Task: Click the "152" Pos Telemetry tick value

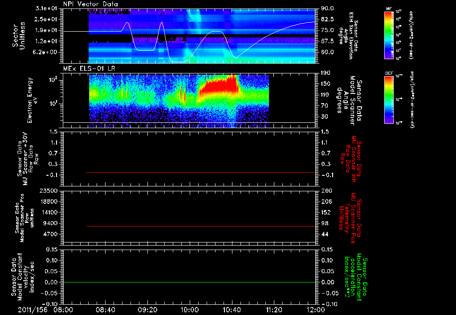Action: point(326,212)
